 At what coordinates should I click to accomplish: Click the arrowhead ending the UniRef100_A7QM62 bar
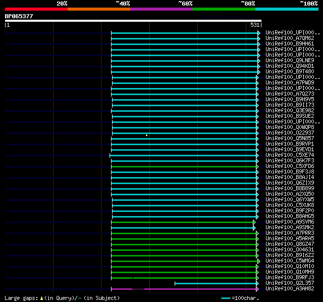pos(259,38)
